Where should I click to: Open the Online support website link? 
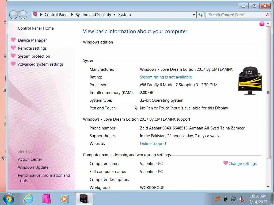tap(153, 143)
